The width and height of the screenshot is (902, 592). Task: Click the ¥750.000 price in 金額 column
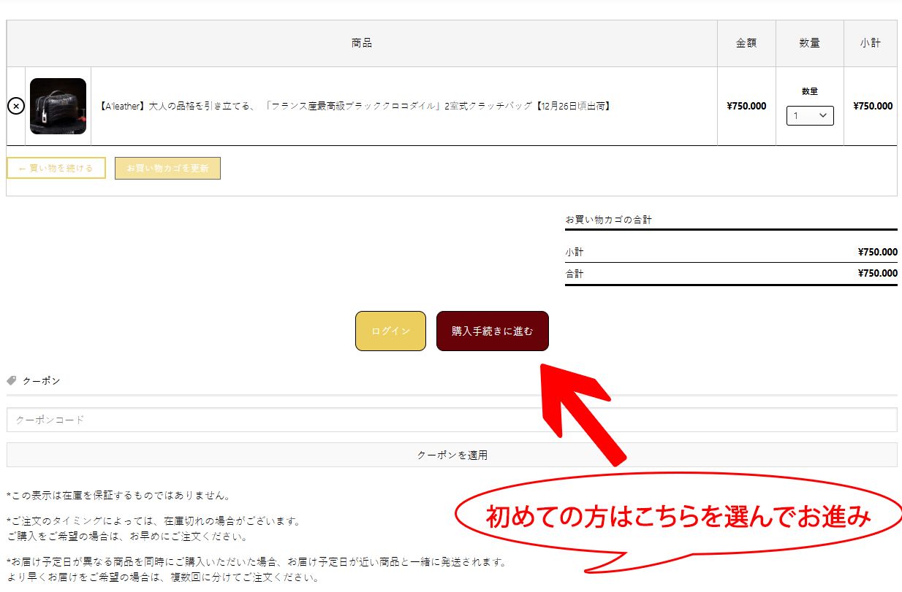(746, 107)
